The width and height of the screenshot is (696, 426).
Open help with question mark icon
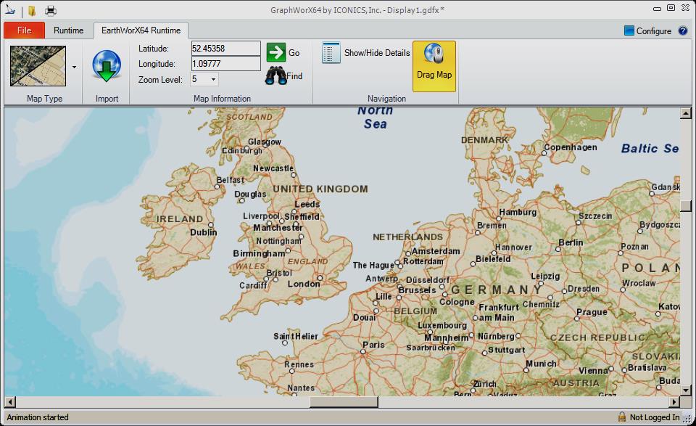click(683, 30)
